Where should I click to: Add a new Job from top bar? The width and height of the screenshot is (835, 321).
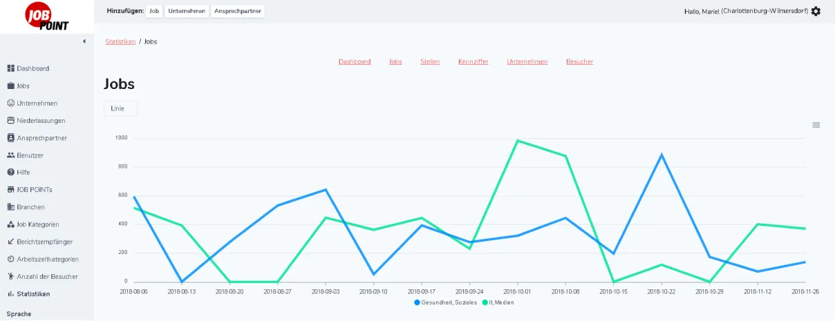(x=155, y=11)
